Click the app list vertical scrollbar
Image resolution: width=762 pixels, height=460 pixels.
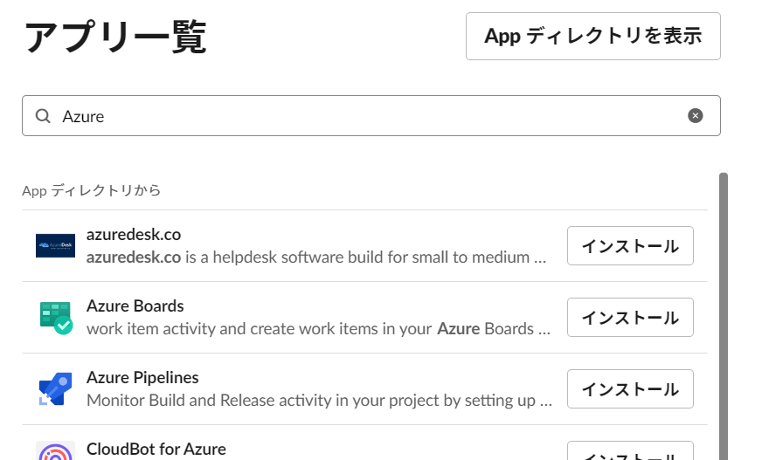coord(724,315)
